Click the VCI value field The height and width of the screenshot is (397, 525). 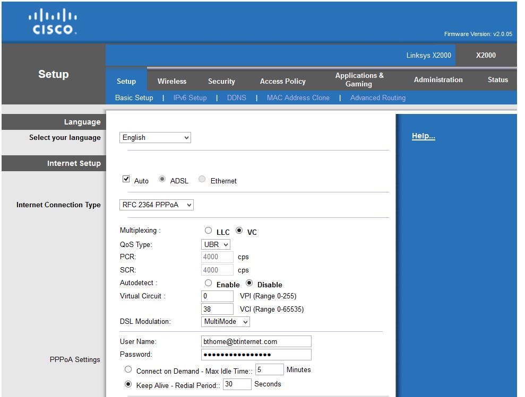tap(217, 309)
